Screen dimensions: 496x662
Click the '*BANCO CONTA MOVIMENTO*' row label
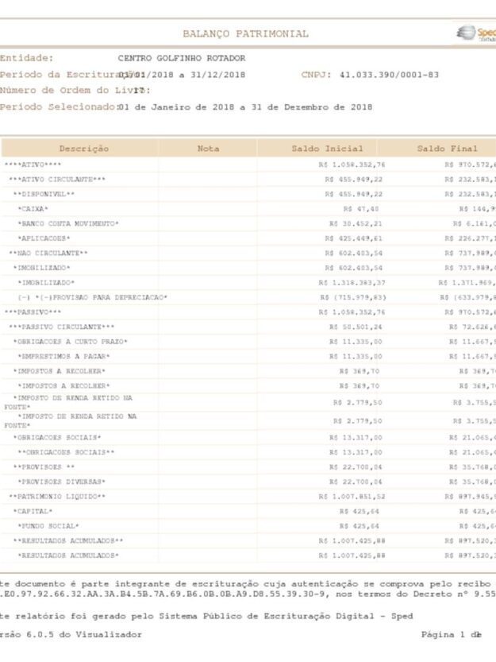pyautogui.click(x=68, y=224)
